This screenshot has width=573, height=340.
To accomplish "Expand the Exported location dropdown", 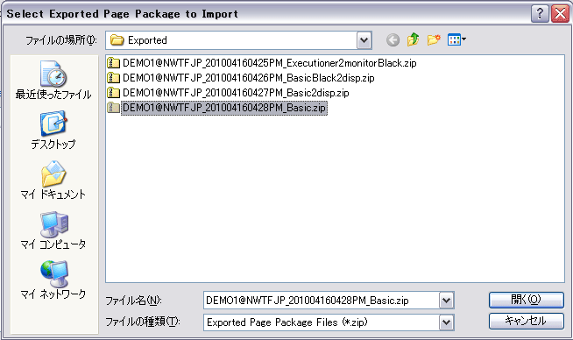I will click(x=364, y=40).
